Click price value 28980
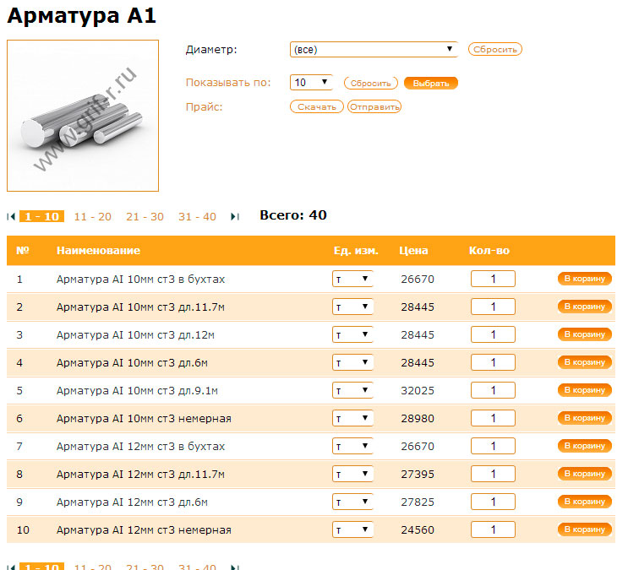The height and width of the screenshot is (570, 639). point(418,419)
